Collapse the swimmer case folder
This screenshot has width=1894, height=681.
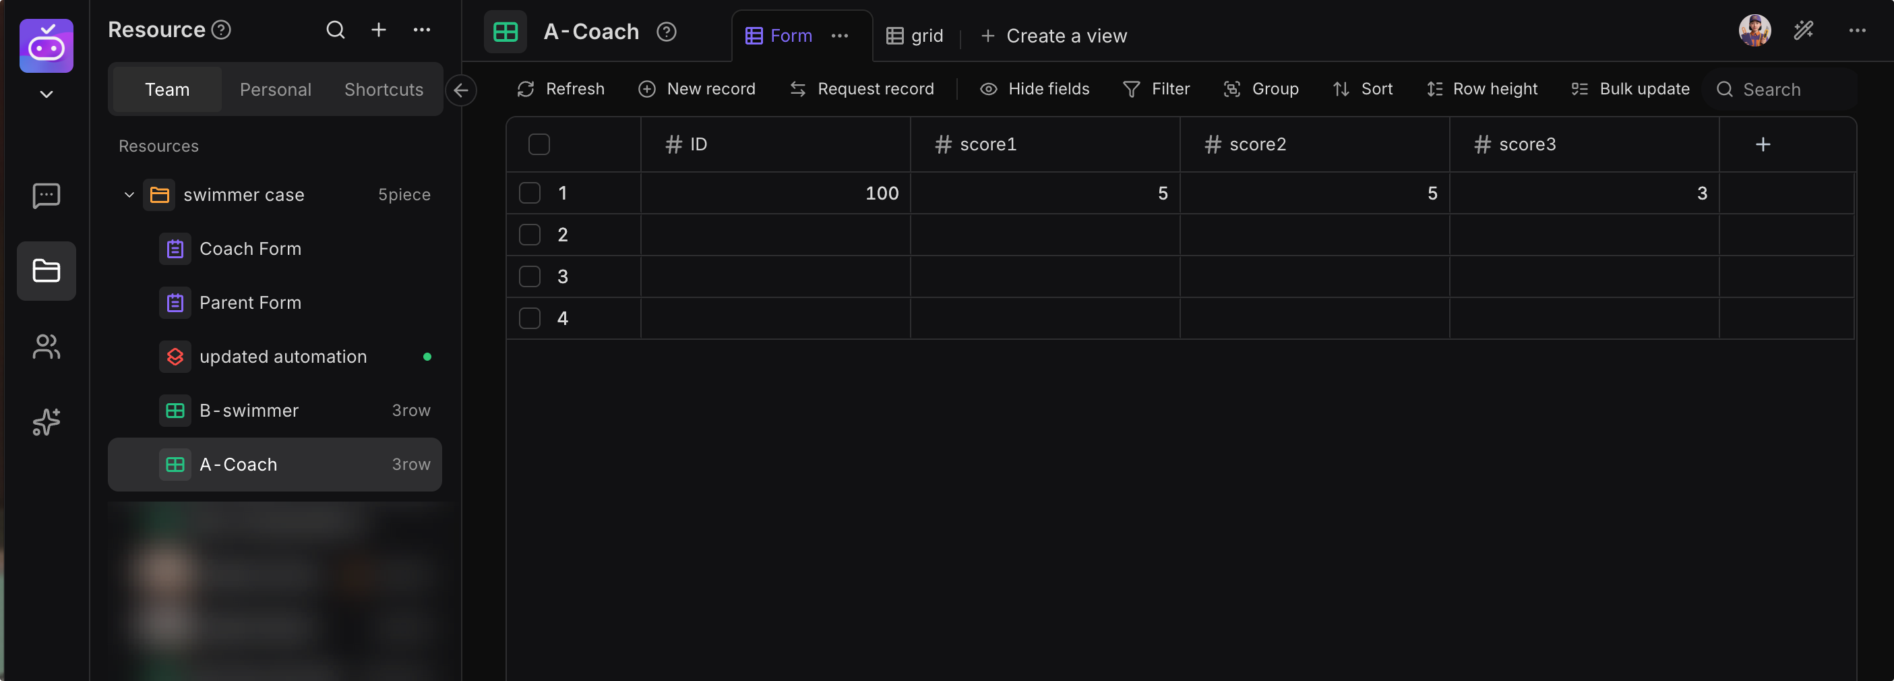129,195
